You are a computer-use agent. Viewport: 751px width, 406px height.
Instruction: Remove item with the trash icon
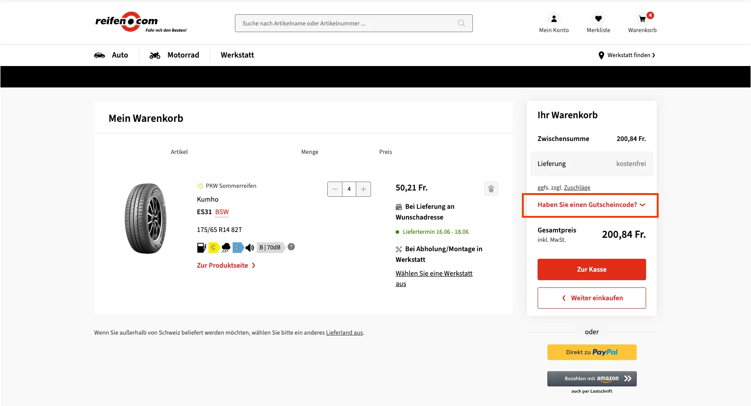(491, 189)
